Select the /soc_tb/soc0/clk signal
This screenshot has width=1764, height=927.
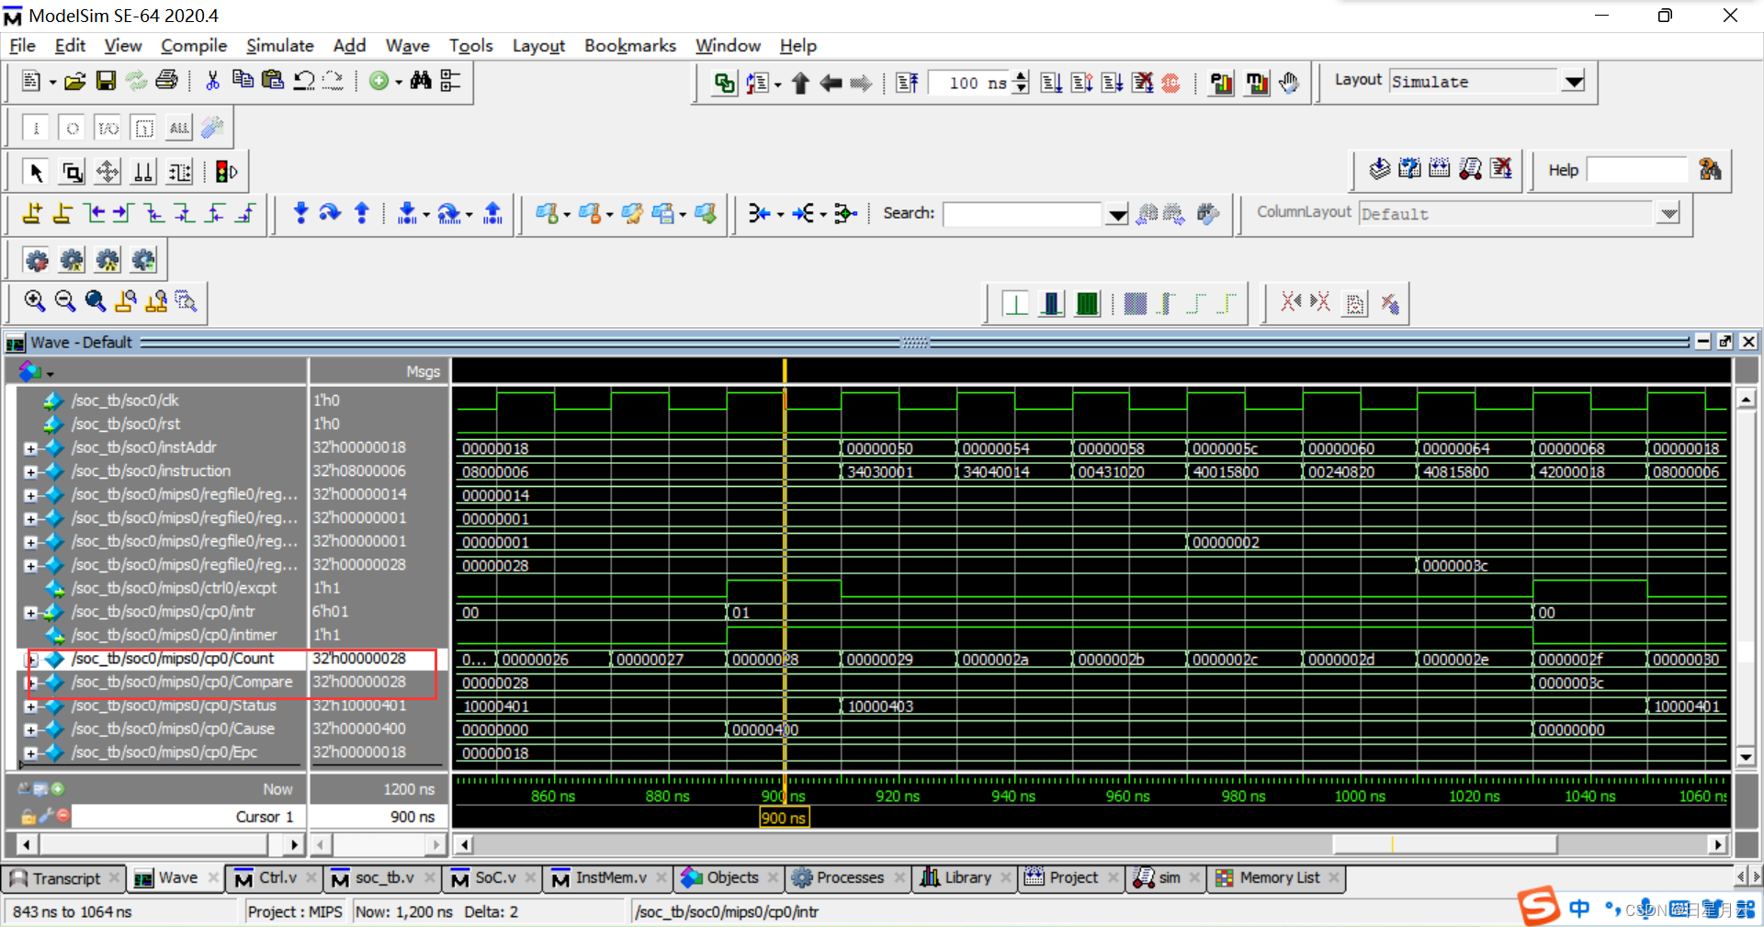coord(125,401)
